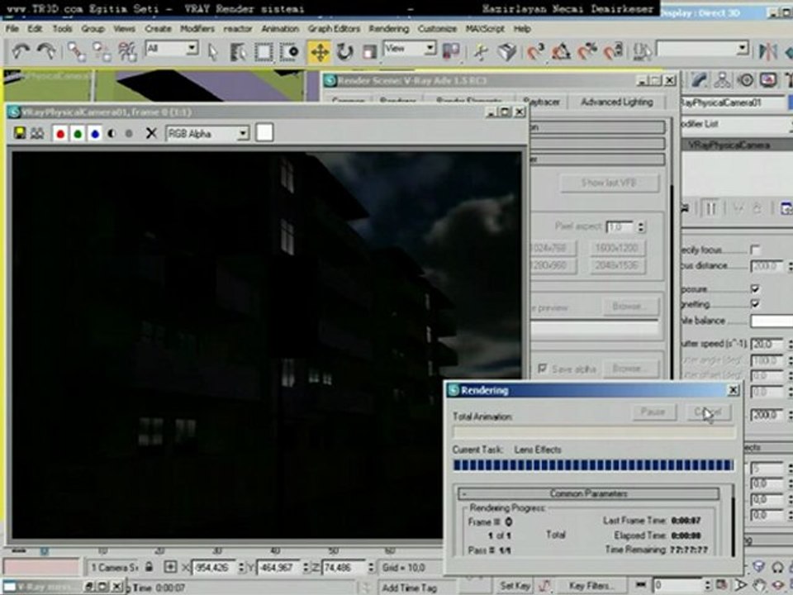Image resolution: width=793 pixels, height=595 pixels.
Task: Toggle the specify focus checkbox
Action: pos(755,250)
